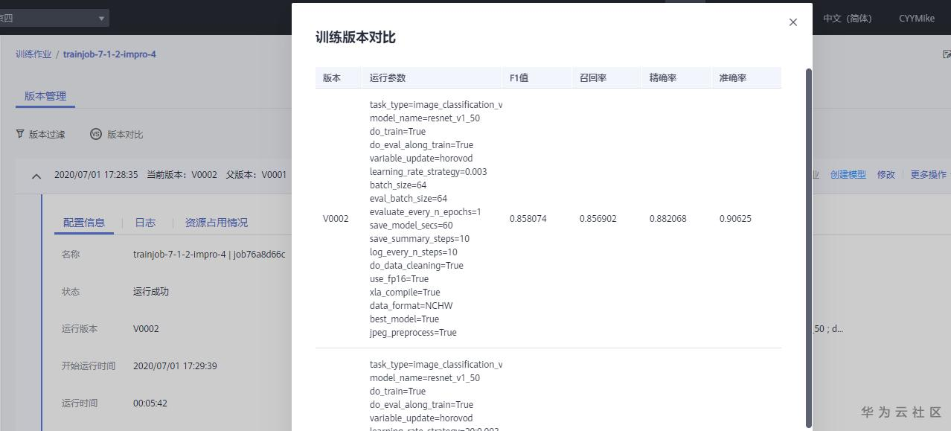This screenshot has width=951, height=431.
Task: Click the V0002 version cell in dialog
Action: (336, 219)
